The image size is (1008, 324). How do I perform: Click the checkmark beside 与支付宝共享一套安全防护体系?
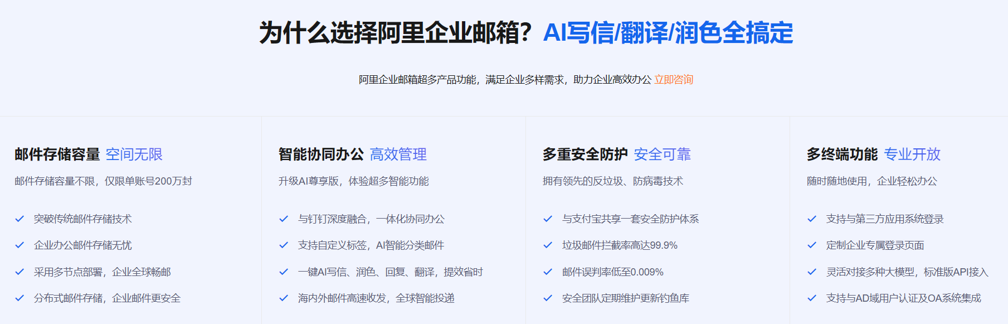click(548, 219)
